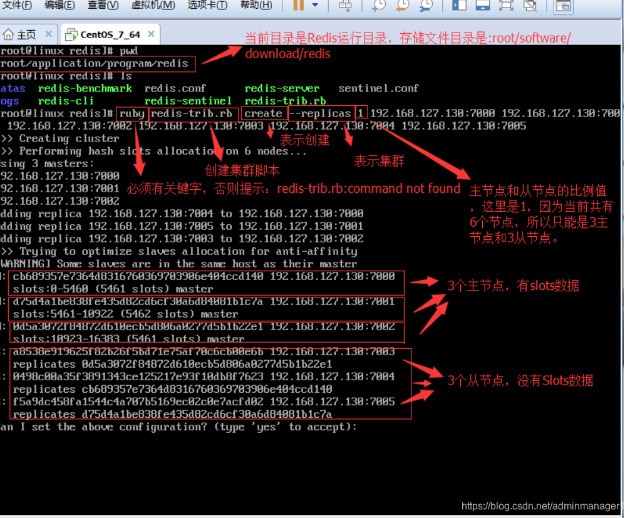Revert VM to previous snapshot

(x=402, y=5)
